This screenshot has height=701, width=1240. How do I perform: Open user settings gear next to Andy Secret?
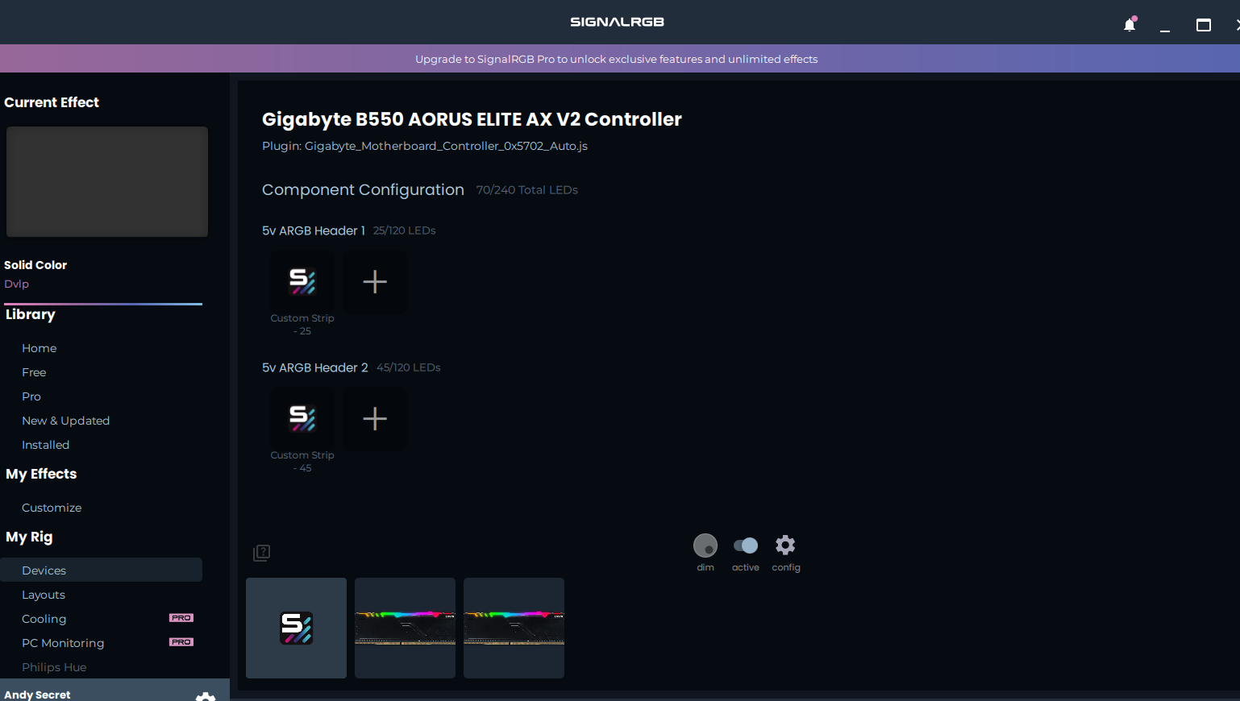(x=206, y=695)
